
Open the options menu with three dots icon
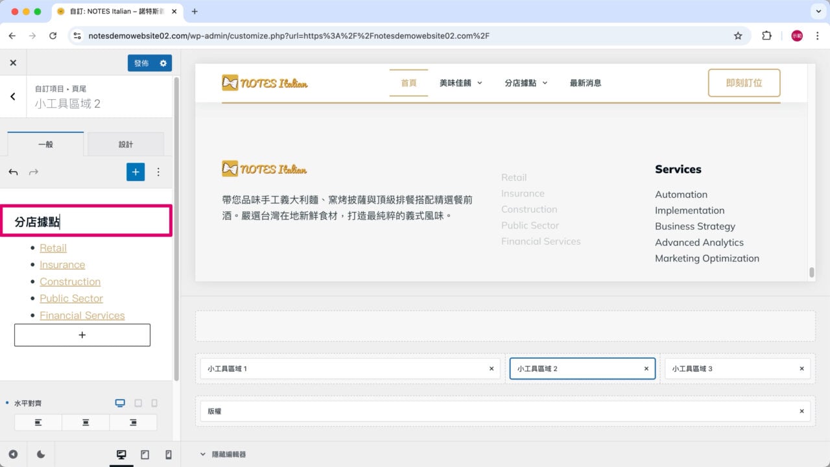(159, 172)
